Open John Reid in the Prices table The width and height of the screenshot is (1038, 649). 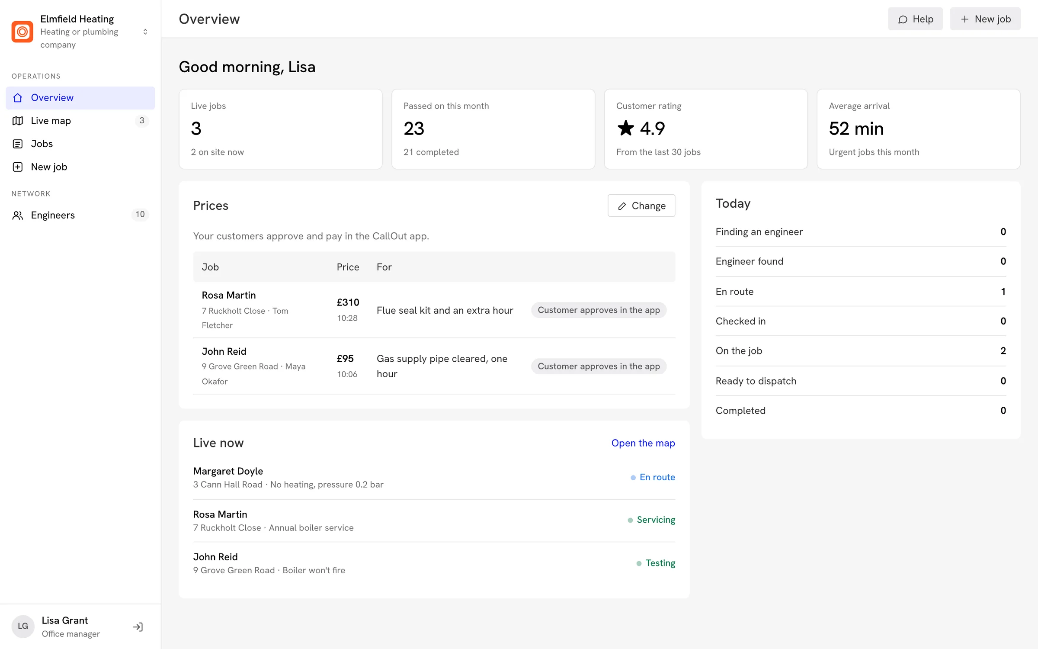click(x=224, y=352)
